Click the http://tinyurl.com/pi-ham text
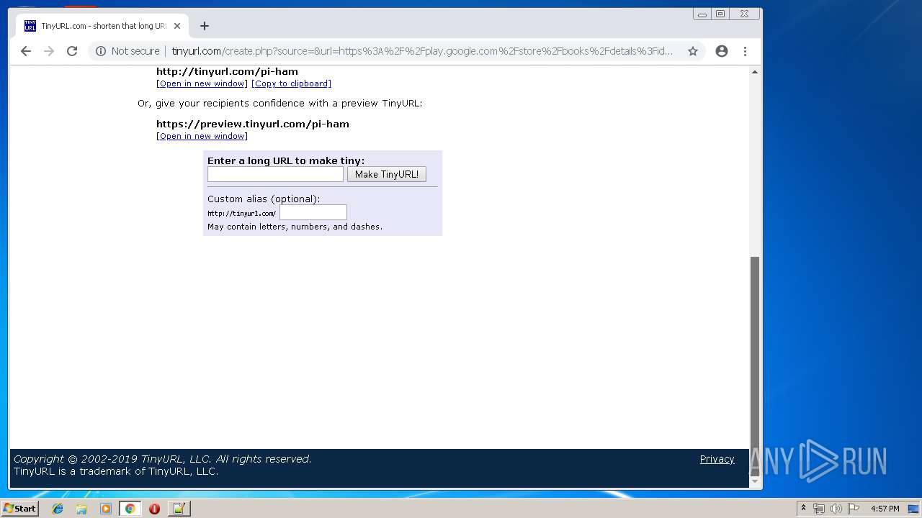This screenshot has height=518, width=922. pyautogui.click(x=227, y=71)
